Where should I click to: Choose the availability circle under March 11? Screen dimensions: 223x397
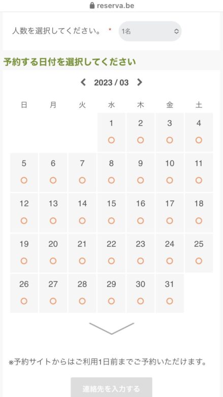[199, 180]
